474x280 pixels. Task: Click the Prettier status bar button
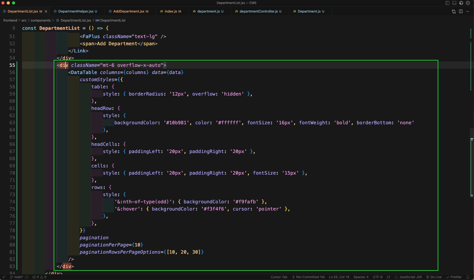pos(454,277)
